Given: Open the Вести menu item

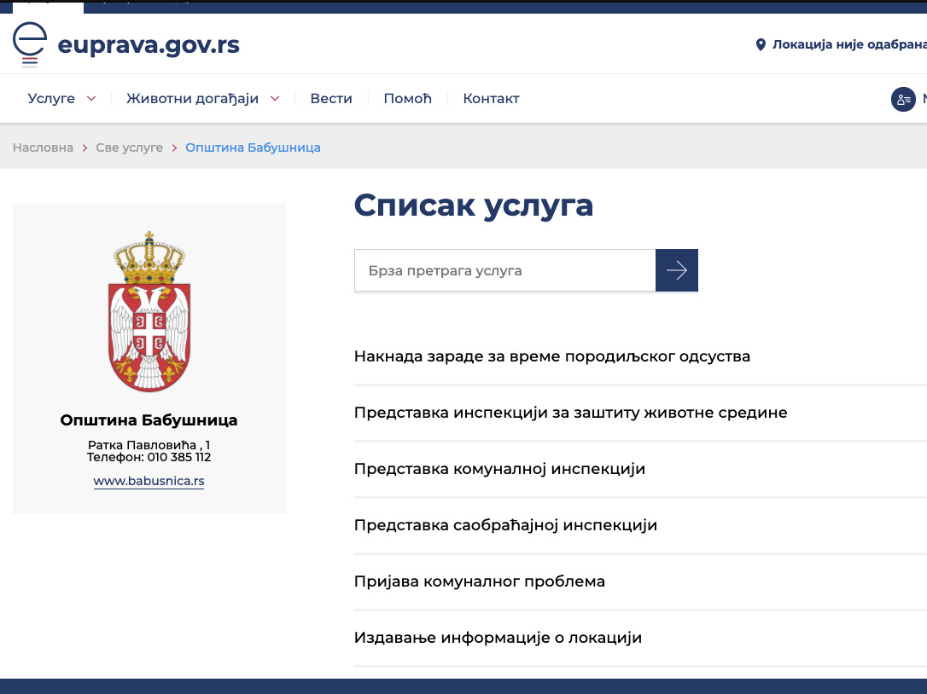Looking at the screenshot, I should (331, 99).
